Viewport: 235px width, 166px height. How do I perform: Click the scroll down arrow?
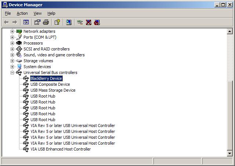[229, 153]
